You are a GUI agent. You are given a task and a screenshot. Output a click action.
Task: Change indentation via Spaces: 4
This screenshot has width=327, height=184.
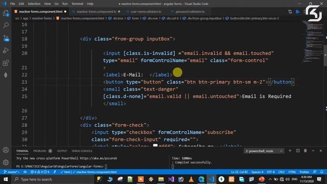(257, 172)
